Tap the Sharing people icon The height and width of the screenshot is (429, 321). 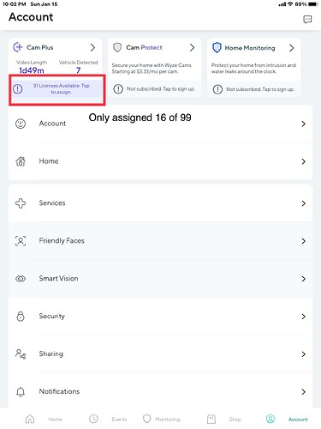[x=21, y=354]
